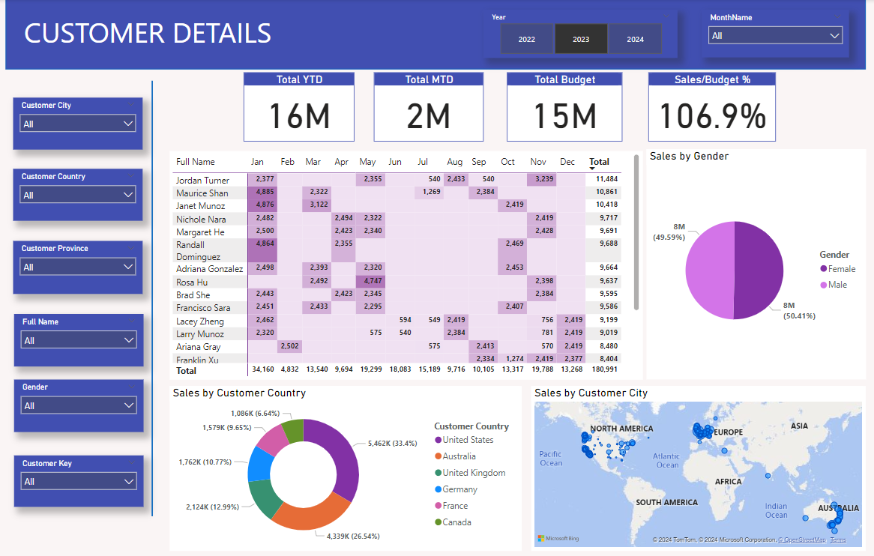The height and width of the screenshot is (556, 874).
Task: Click the Microsoft Bing icon on the map
Action: point(541,538)
